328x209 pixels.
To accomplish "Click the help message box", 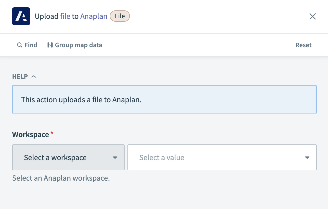I will [164, 99].
